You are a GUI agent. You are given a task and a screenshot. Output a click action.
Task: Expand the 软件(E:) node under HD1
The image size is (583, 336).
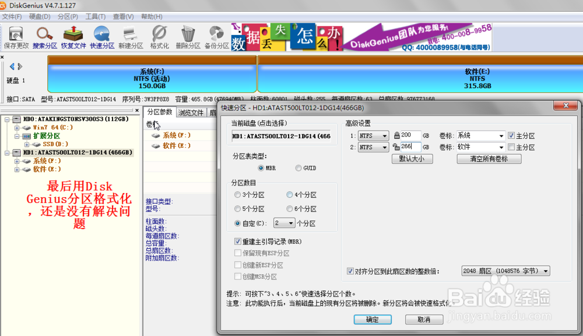[x=17, y=170]
